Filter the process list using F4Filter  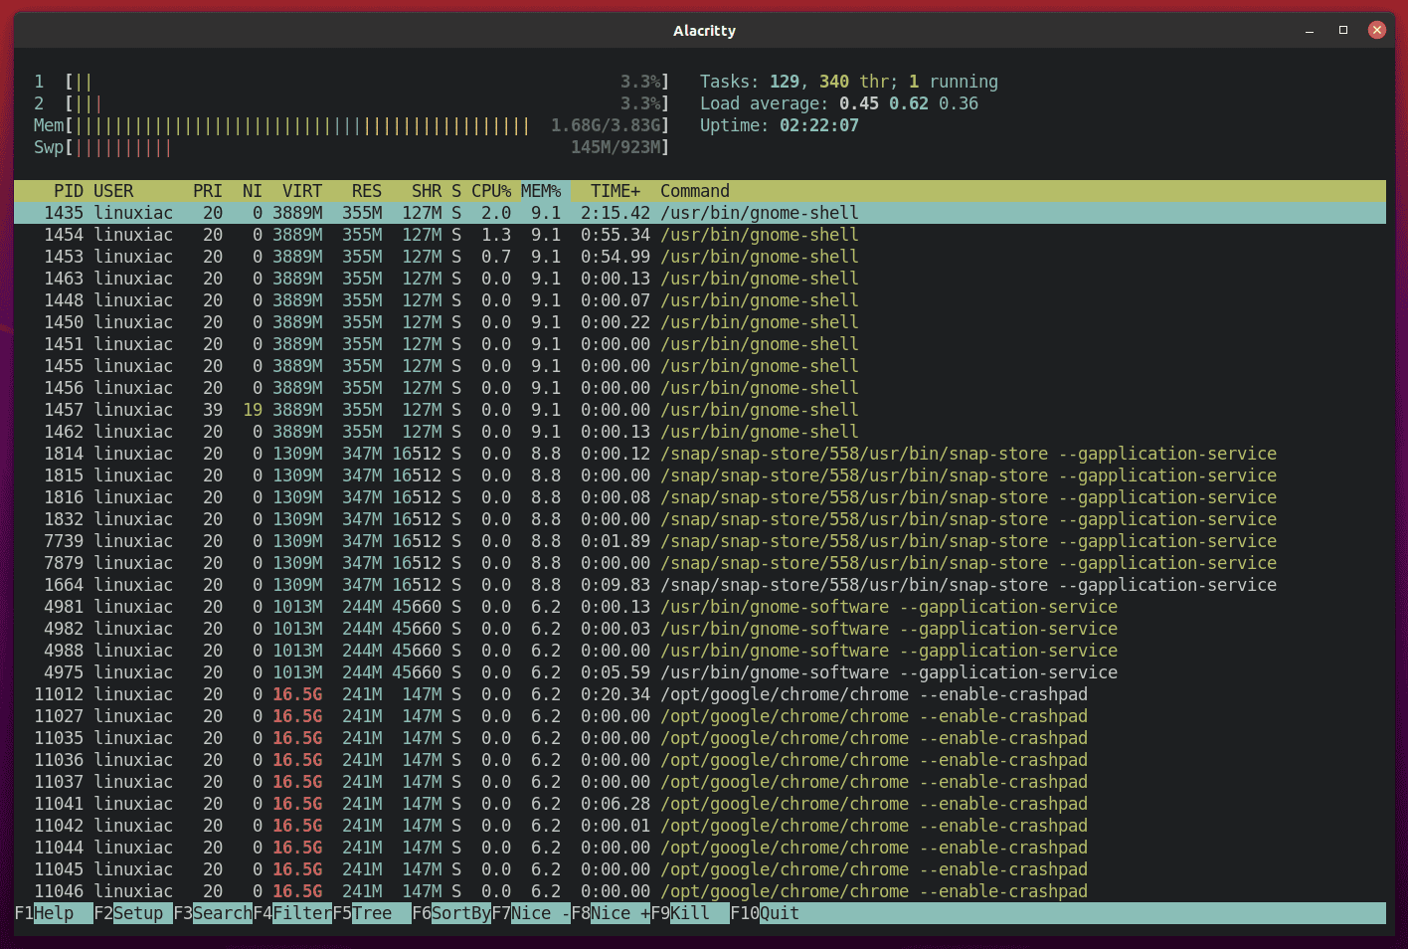pyautogui.click(x=288, y=912)
